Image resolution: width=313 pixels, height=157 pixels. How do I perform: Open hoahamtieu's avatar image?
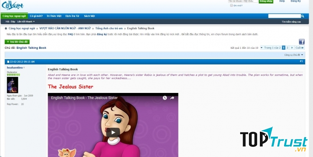tap(13, 85)
